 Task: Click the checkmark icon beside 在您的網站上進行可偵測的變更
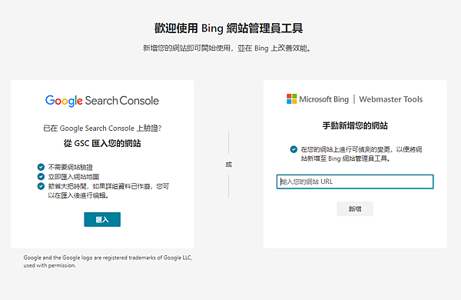click(x=294, y=149)
